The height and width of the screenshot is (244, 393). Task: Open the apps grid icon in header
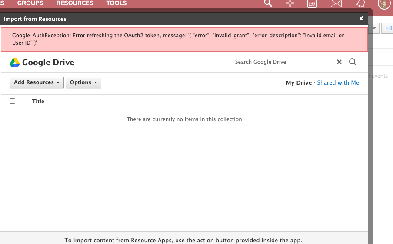[290, 3]
